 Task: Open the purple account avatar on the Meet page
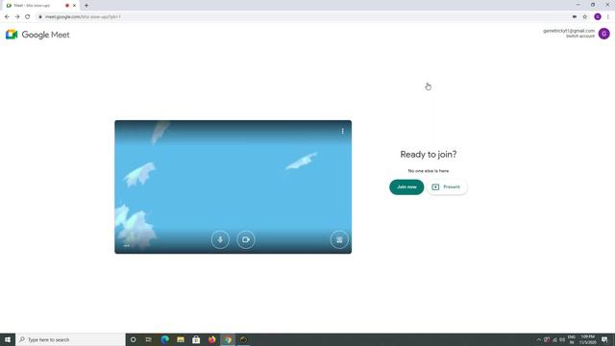coord(604,34)
